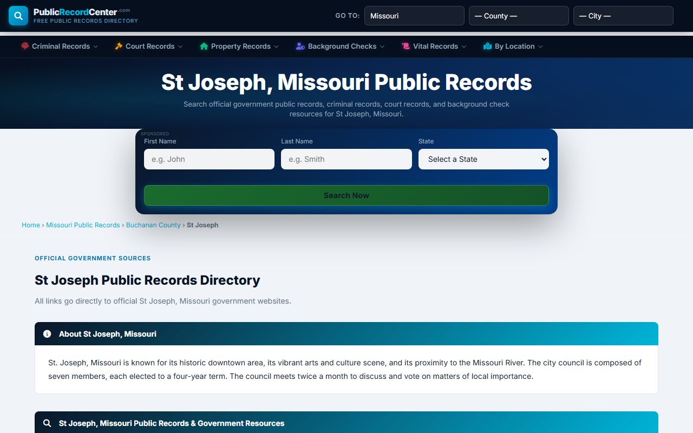Click the Vital Records scroll icon
The height and width of the screenshot is (433, 693).
[x=406, y=47]
